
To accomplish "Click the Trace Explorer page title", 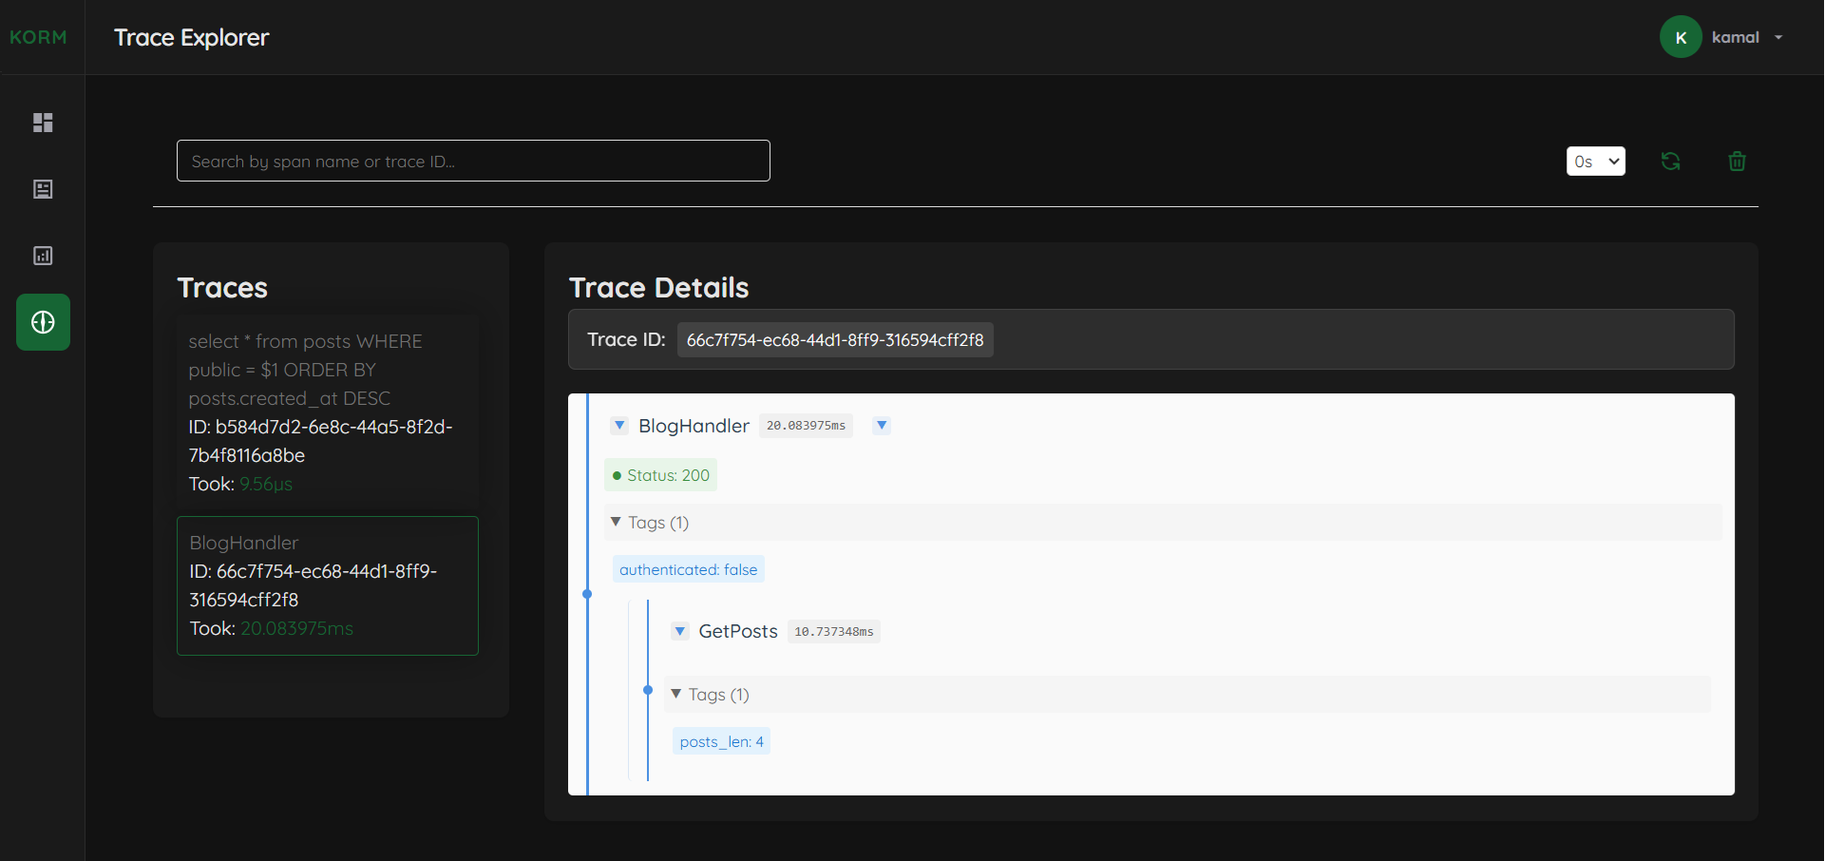I will (x=191, y=37).
